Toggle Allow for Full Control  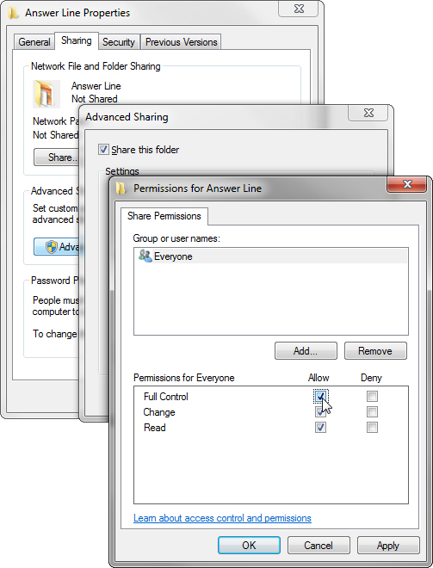(x=320, y=396)
